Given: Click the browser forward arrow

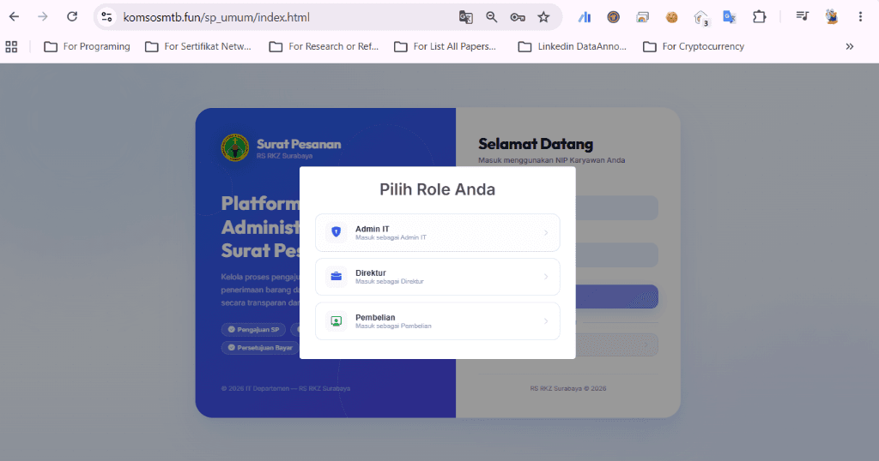Looking at the screenshot, I should pos(43,17).
